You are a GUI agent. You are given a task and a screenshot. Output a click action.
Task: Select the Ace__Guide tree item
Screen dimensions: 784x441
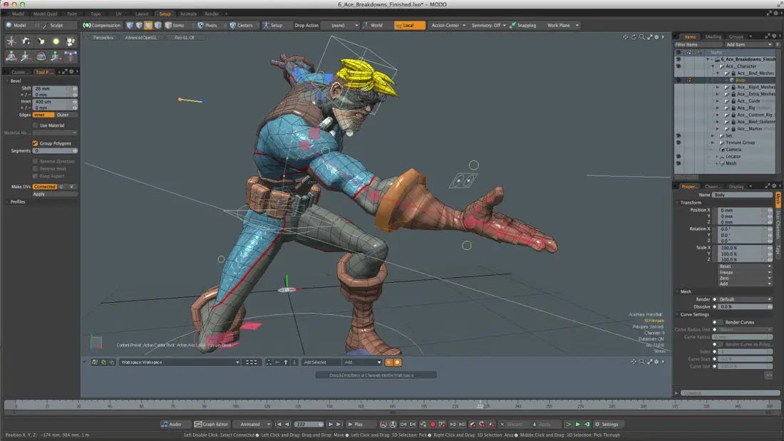point(748,101)
